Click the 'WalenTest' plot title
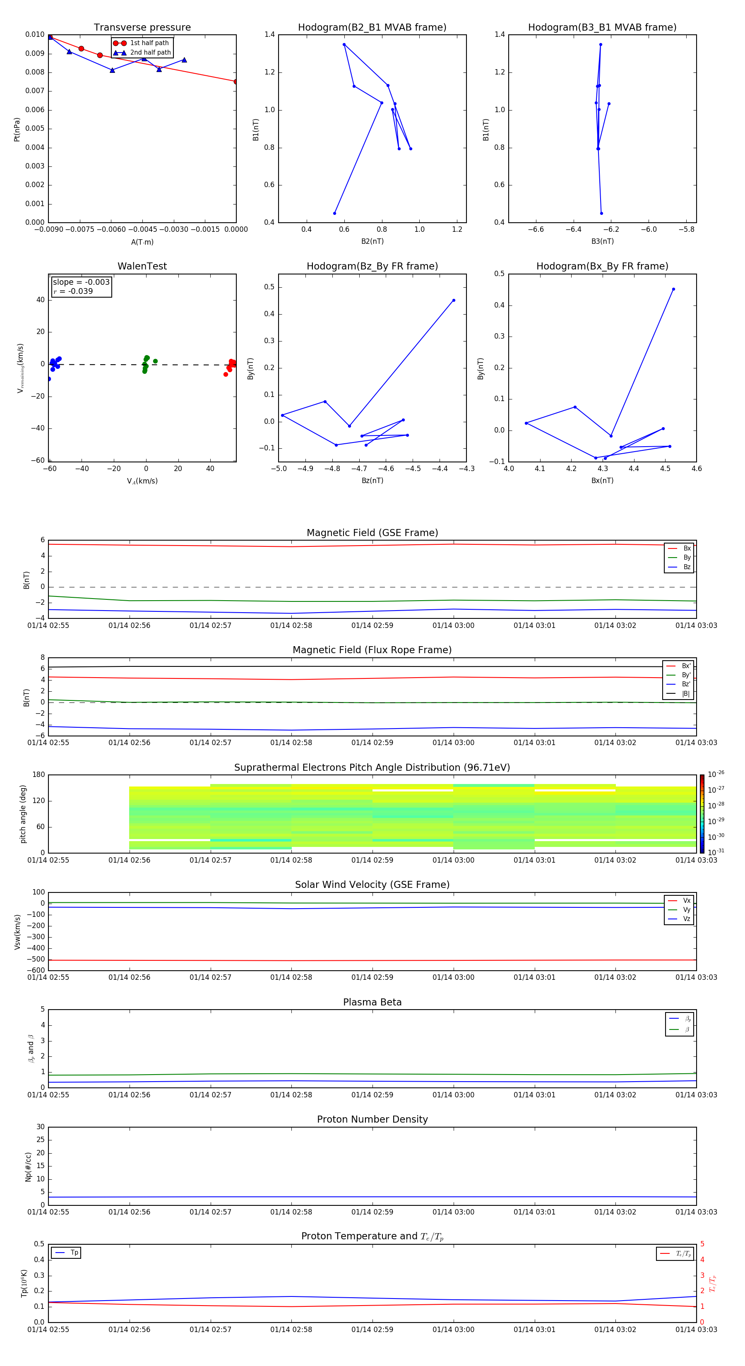 point(142,266)
